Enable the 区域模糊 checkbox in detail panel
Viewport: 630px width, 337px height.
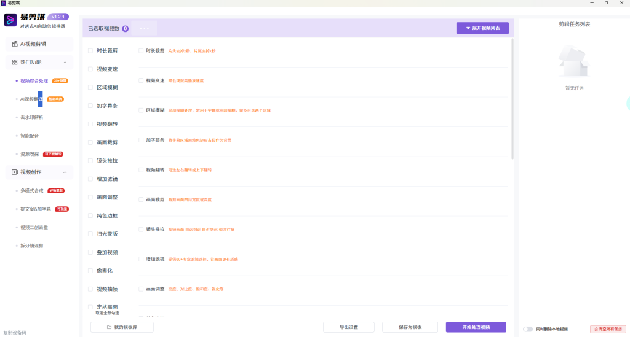141,110
